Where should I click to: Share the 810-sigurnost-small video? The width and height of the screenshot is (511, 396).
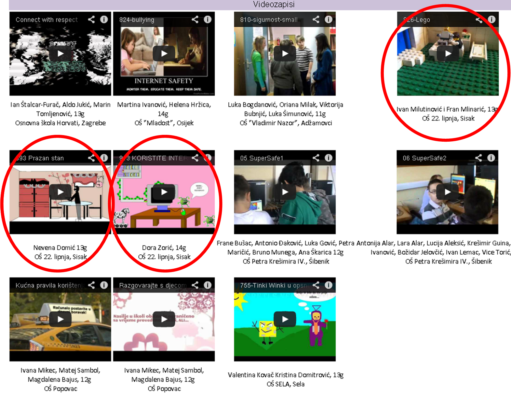tap(316, 20)
